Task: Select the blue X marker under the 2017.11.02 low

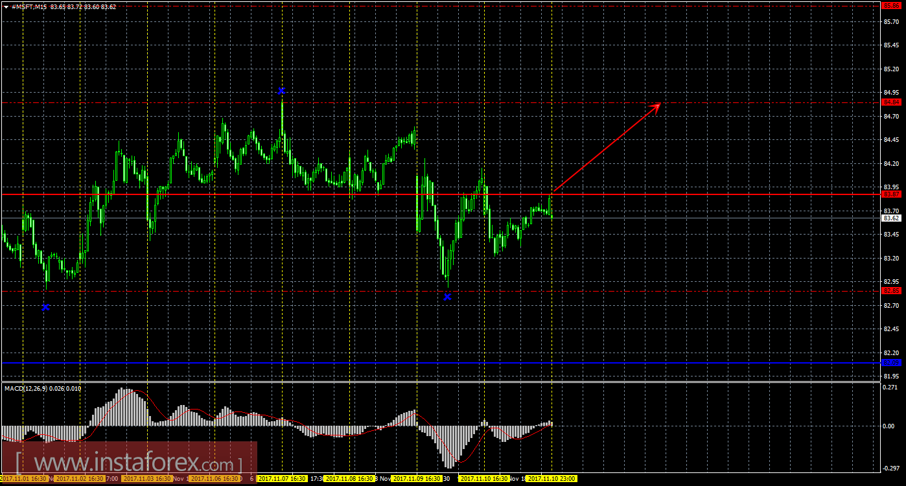Action: point(45,307)
